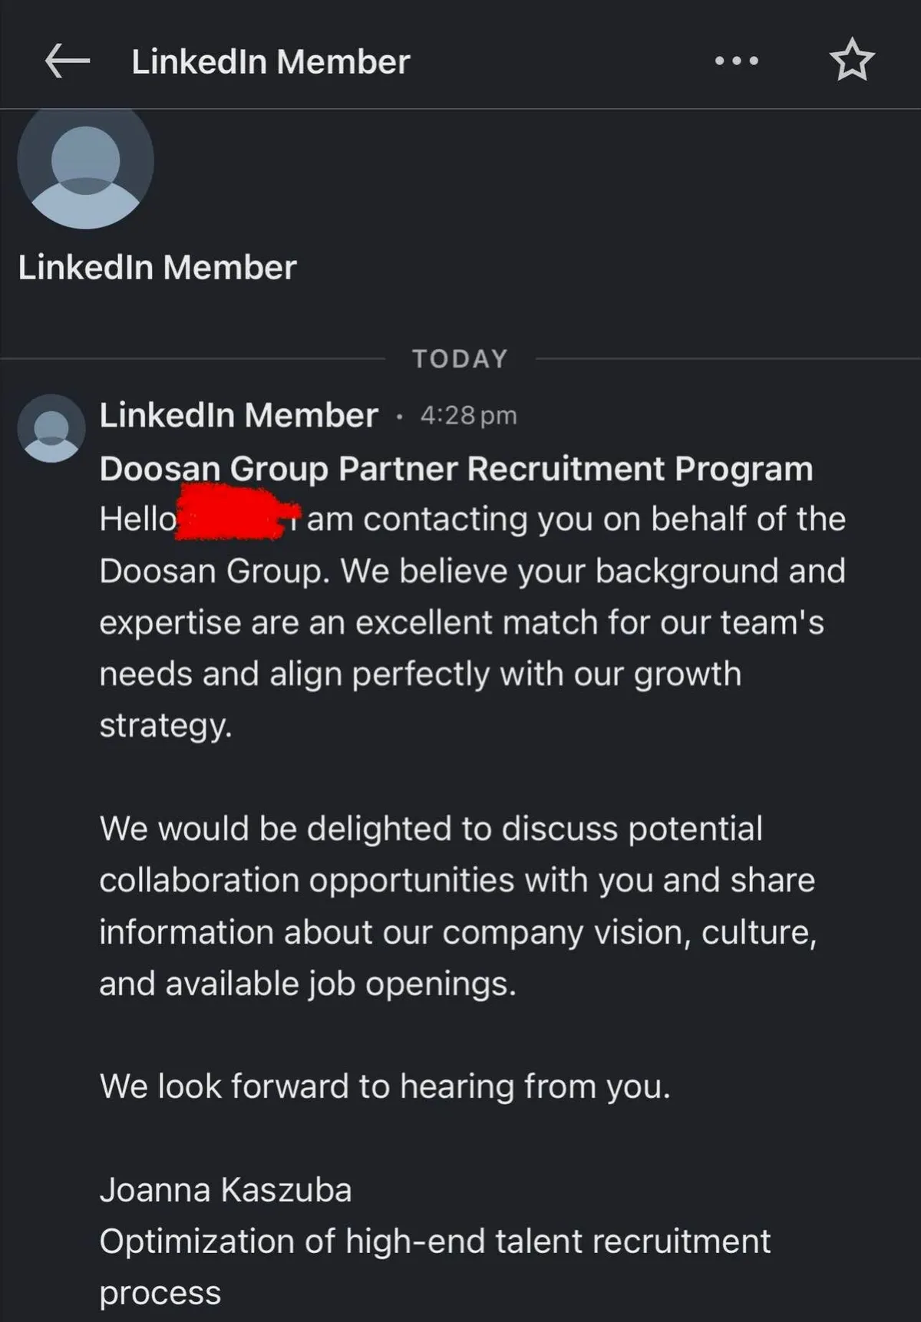Viewport: 921px width, 1322px height.
Task: Open the three-dot more options menu
Action: 737,61
